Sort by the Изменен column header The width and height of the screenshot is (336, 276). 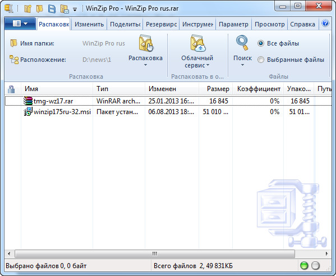click(172, 89)
